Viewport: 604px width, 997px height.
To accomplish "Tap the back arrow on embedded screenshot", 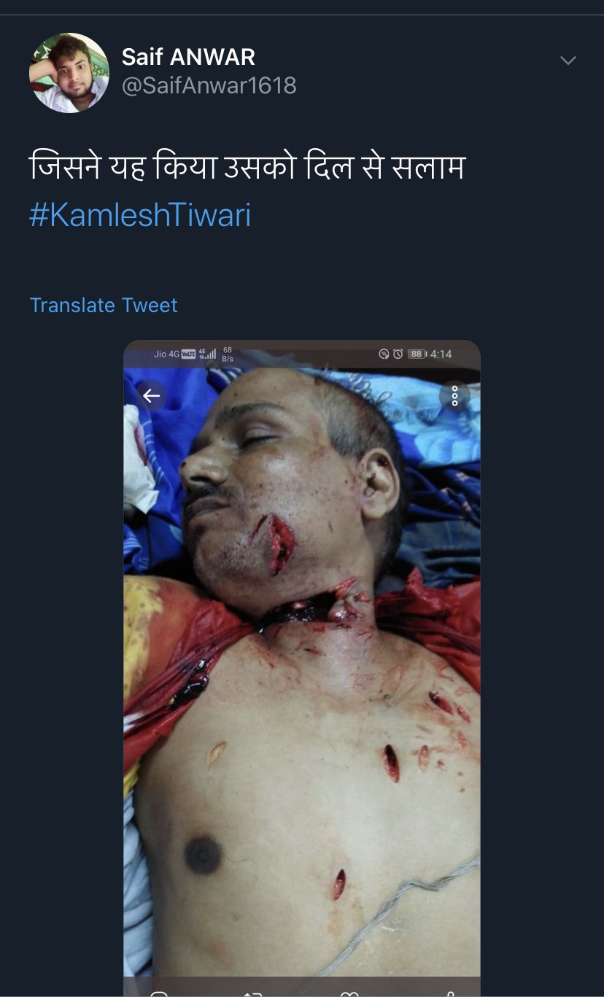I will [x=151, y=396].
